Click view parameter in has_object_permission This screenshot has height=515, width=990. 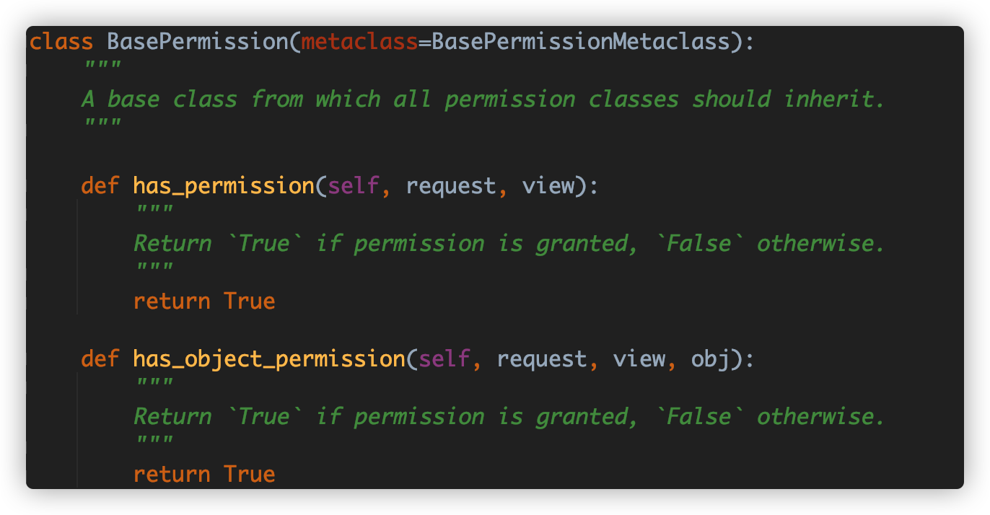coord(639,359)
